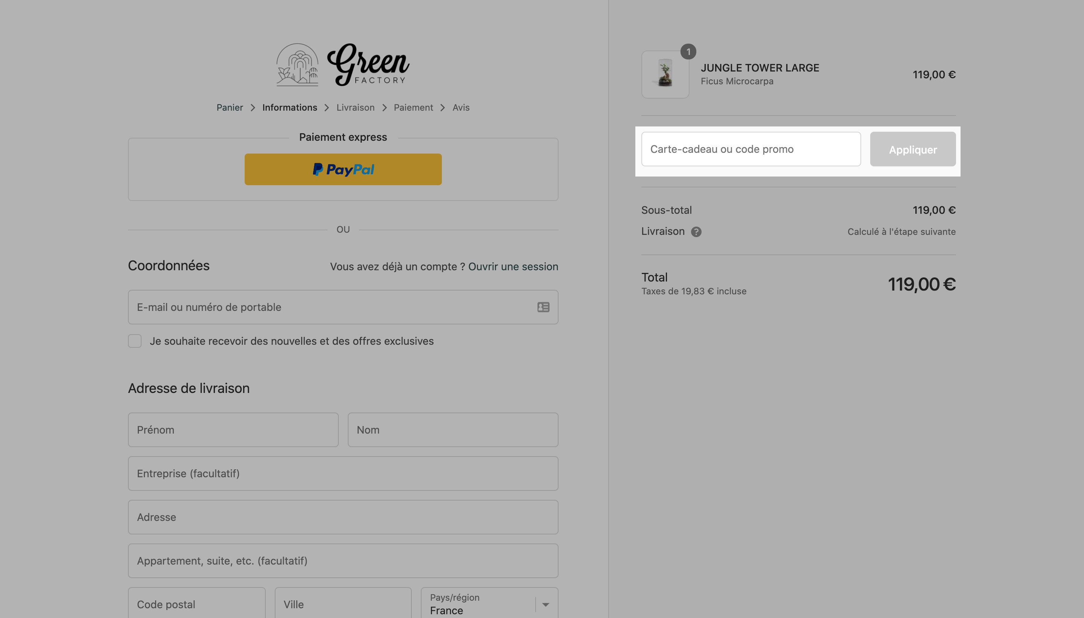Viewport: 1084px width, 618px height.
Task: Open the Jungle Tower Large product thumbnail
Action: (x=665, y=75)
